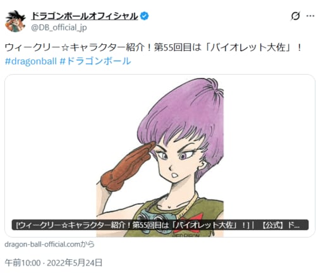This screenshot has height=277, width=316.
Task: Click the character's face in the preview image
Action: coord(179,160)
